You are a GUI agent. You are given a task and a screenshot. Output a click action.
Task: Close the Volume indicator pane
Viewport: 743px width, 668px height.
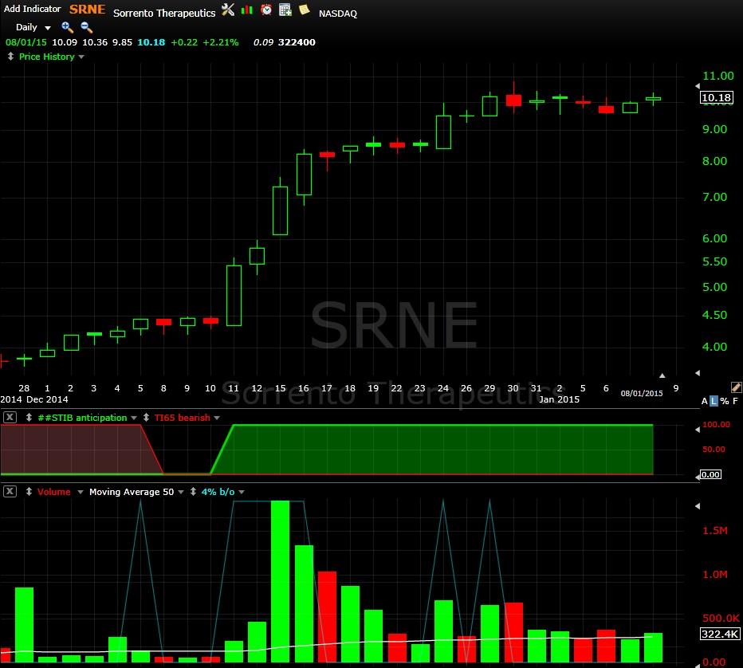tap(10, 491)
